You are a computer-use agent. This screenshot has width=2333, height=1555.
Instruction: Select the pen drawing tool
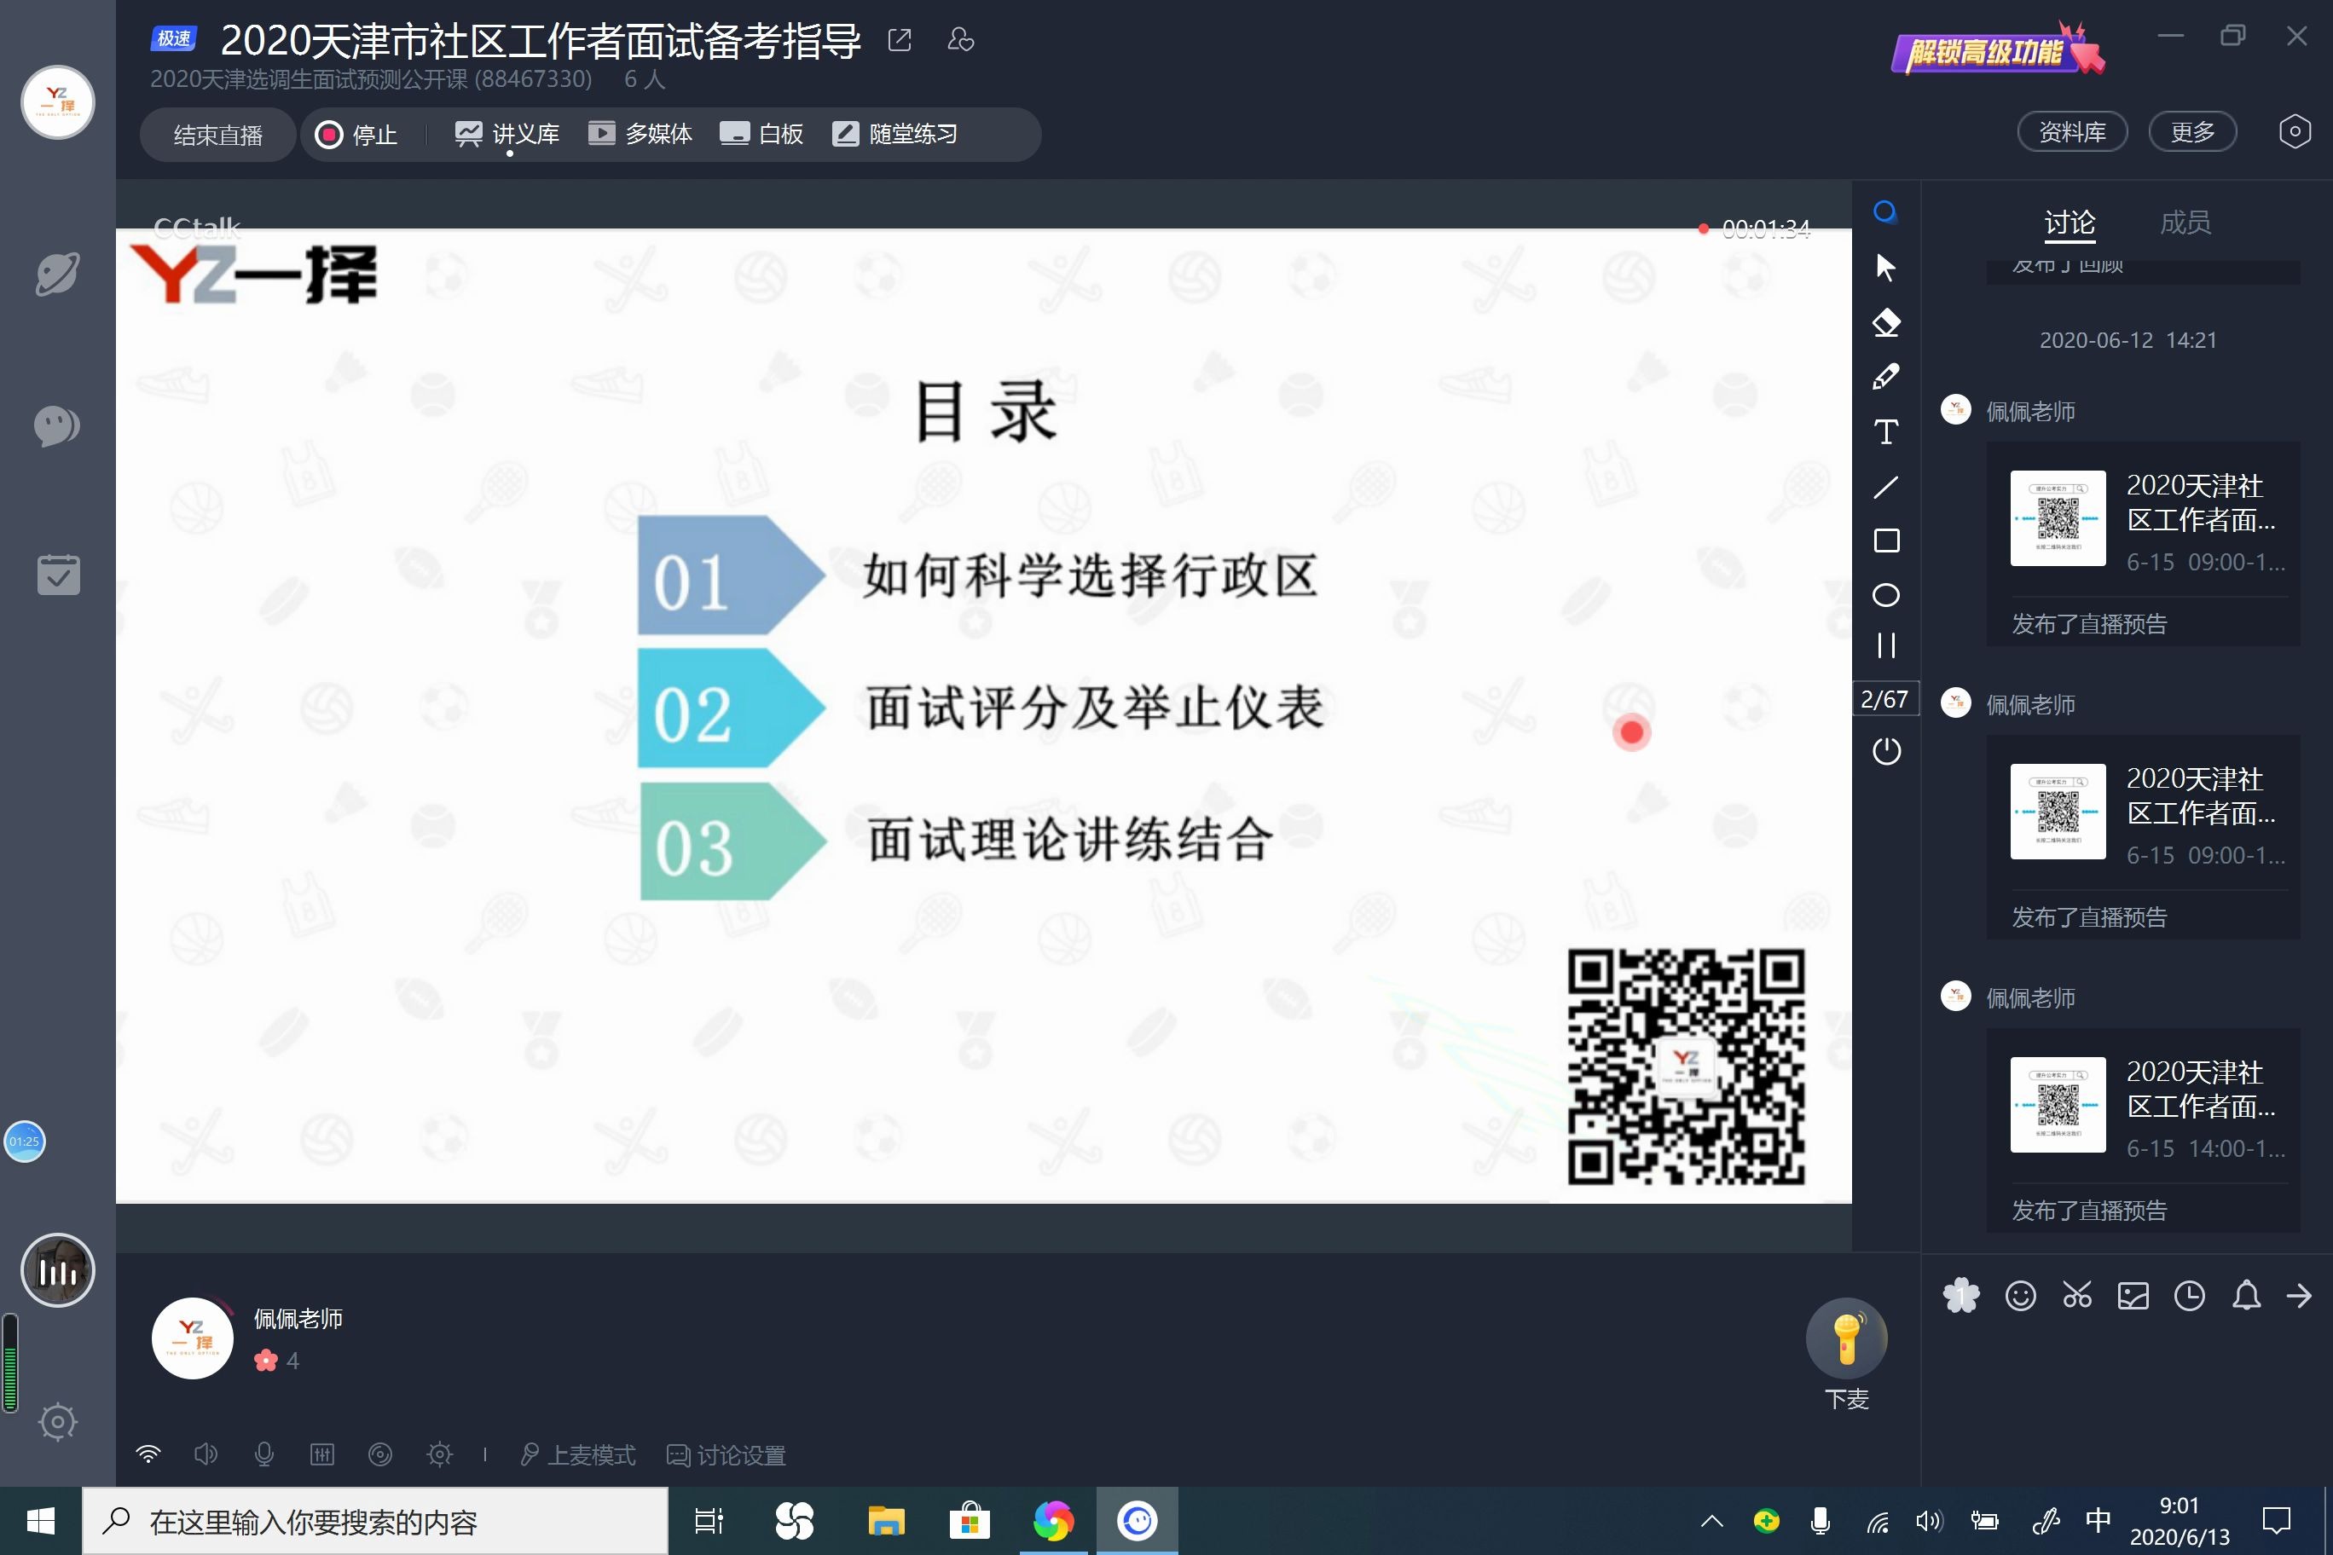click(x=1885, y=377)
